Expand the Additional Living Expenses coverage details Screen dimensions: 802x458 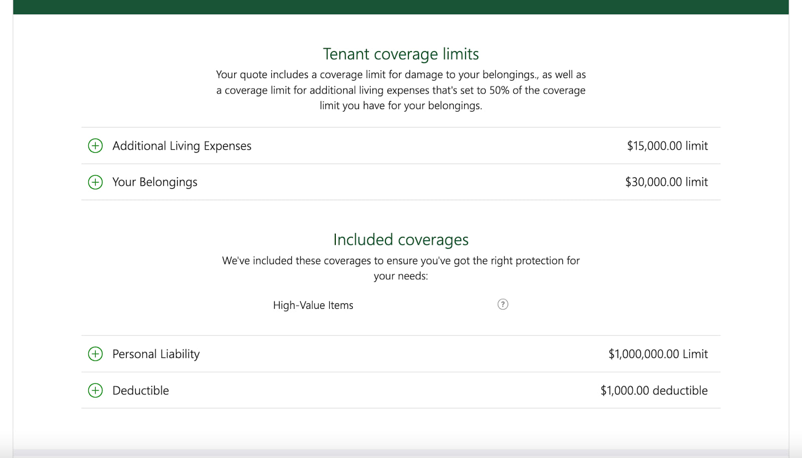click(x=95, y=146)
